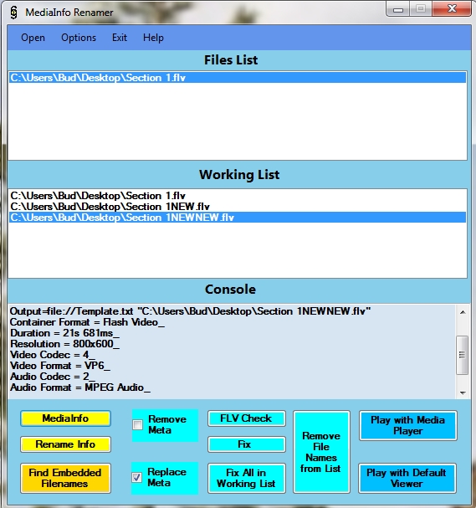Uncheck the Replace Meta checkbox
476x508 pixels.
(x=137, y=477)
